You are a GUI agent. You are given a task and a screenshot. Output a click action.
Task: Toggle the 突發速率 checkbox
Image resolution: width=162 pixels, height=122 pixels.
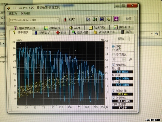[x=114, y=98]
